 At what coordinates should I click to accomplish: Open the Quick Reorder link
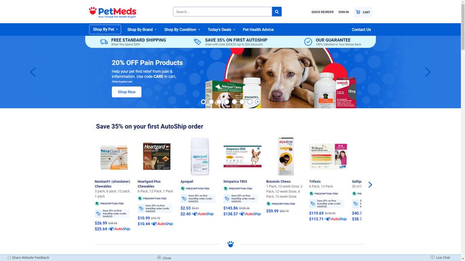pyautogui.click(x=323, y=12)
